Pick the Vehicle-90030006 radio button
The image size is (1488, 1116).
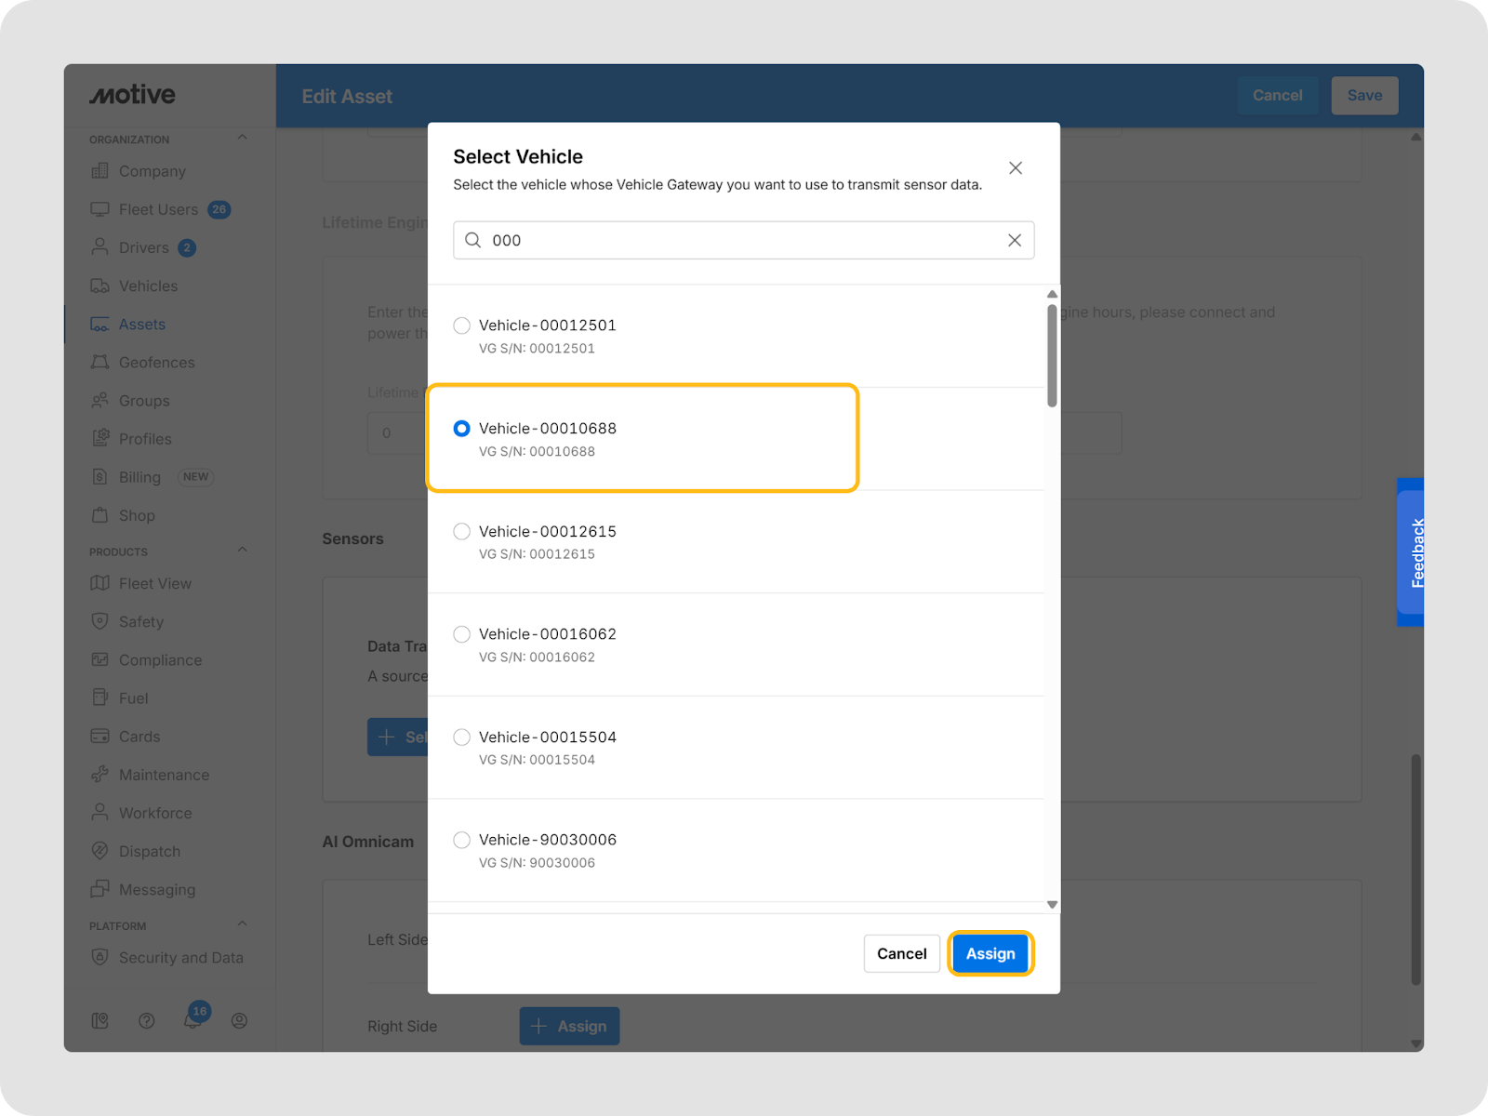coord(461,840)
